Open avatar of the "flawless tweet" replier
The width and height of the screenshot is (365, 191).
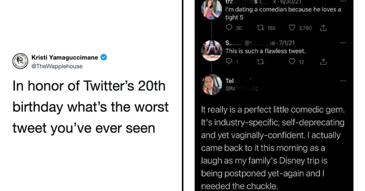click(x=212, y=51)
